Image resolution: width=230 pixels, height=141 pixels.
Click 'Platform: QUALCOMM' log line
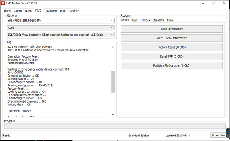21,63
